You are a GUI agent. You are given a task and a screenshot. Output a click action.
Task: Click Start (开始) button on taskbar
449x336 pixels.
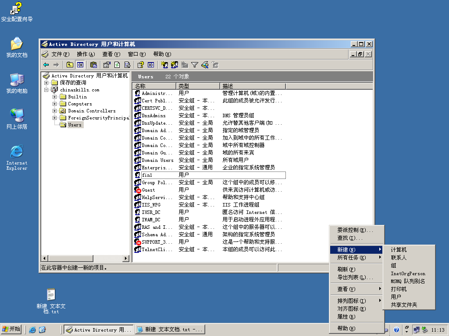[11, 329]
